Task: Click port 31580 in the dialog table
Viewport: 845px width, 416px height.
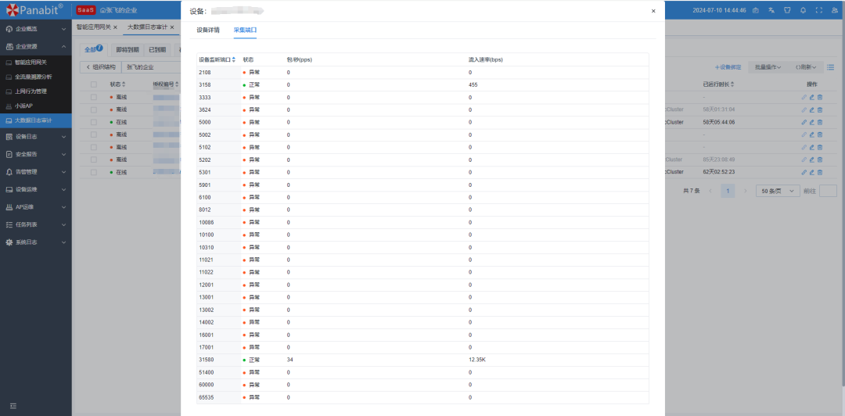Action: [207, 360]
